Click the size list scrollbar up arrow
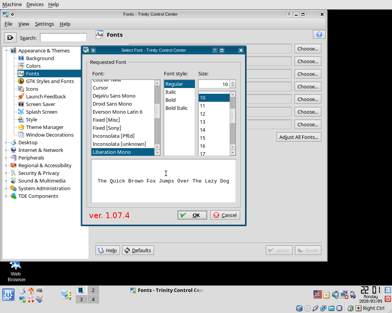392x313 pixels. (233, 95)
